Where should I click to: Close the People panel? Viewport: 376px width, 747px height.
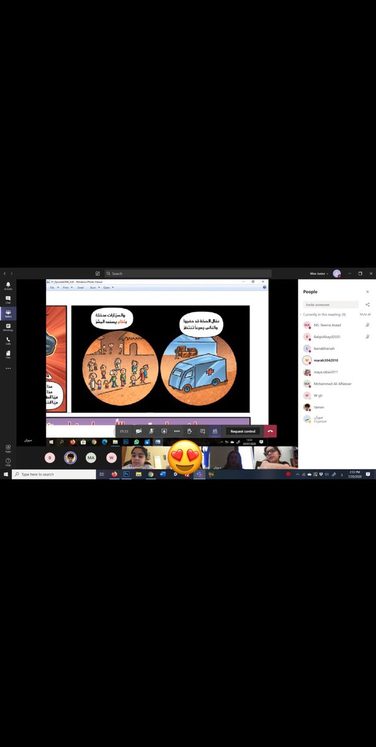point(367,291)
